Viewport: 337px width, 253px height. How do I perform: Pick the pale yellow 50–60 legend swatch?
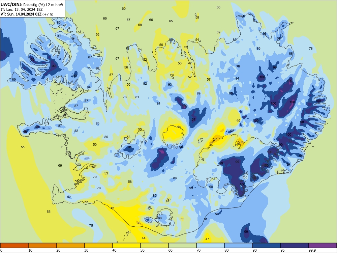pos(154,246)
